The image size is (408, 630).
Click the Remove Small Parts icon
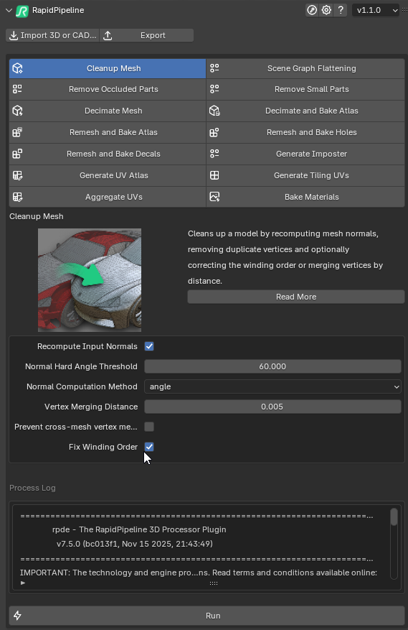pyautogui.click(x=214, y=89)
